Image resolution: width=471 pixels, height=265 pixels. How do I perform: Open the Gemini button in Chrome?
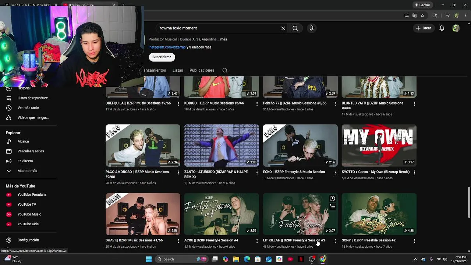(422, 5)
